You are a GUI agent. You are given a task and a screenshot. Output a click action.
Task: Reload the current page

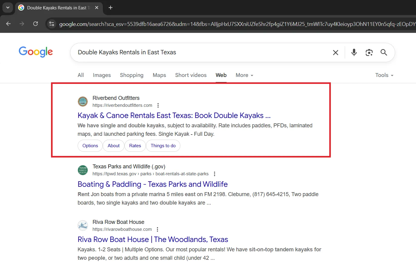click(35, 24)
